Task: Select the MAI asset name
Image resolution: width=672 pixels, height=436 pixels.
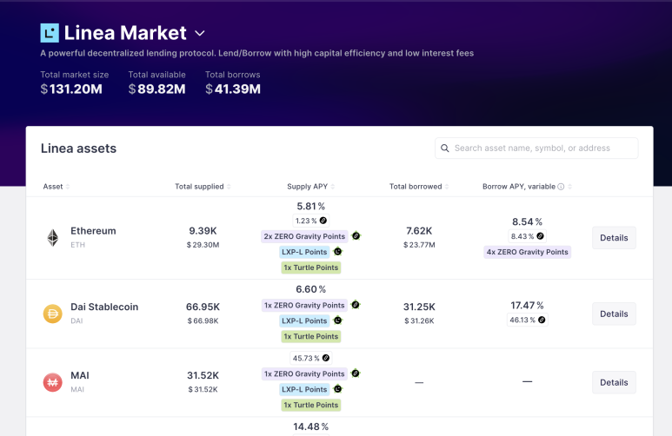Action: click(x=80, y=375)
